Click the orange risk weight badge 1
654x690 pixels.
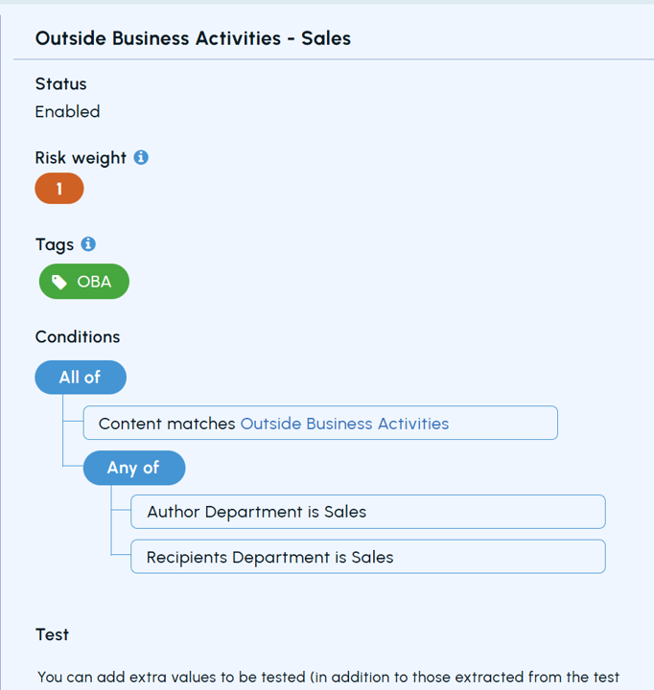(59, 190)
